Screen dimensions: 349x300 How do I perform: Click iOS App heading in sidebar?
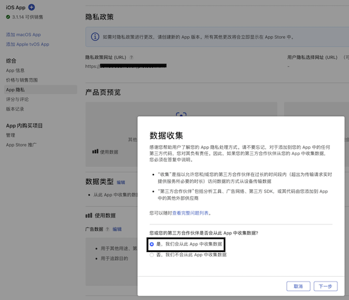(x=15, y=7)
